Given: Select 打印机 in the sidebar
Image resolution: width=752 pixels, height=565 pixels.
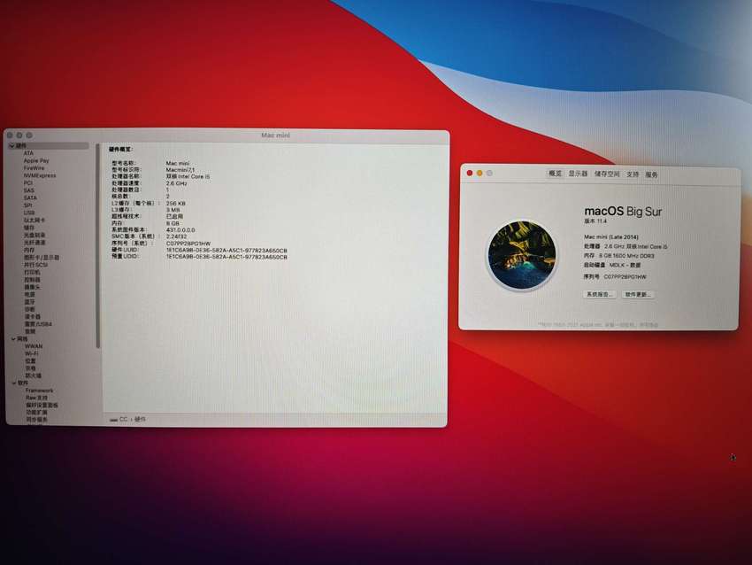Looking at the screenshot, I should pos(32,272).
